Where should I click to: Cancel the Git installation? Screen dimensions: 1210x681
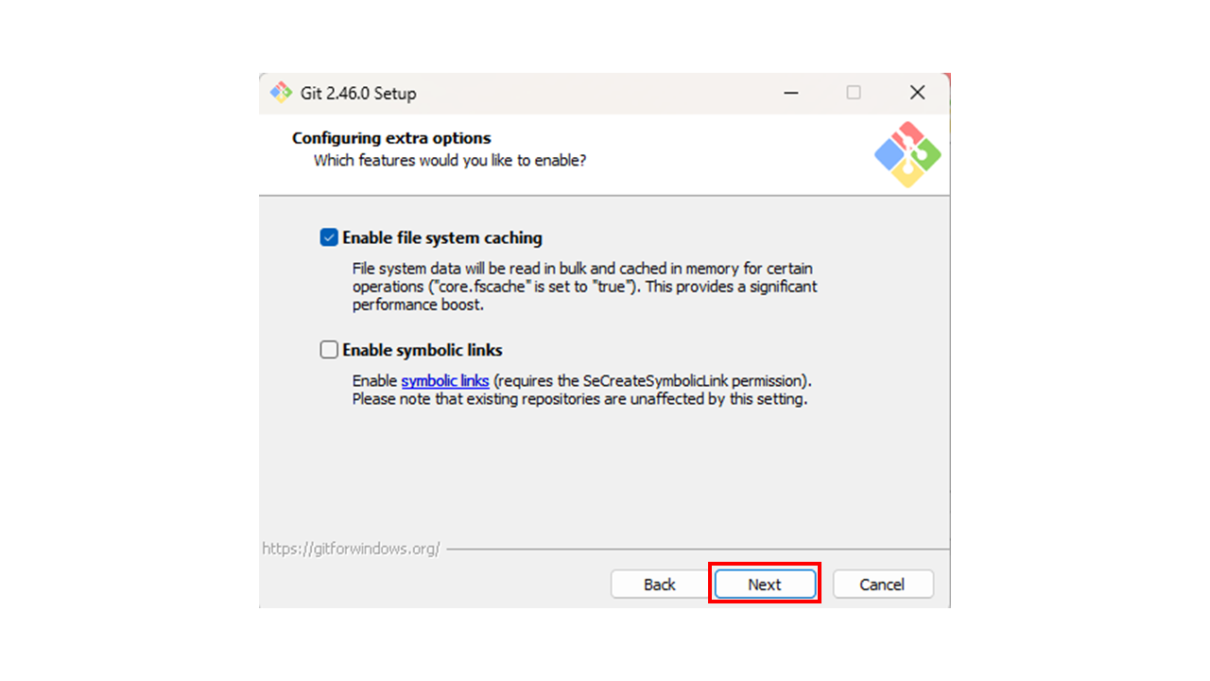(x=882, y=585)
